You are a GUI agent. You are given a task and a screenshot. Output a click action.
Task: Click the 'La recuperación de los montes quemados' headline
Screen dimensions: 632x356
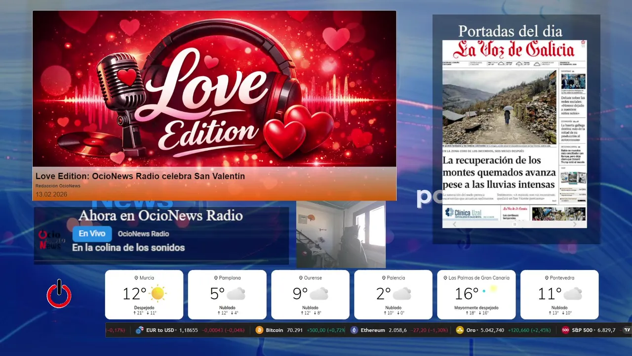click(499, 172)
